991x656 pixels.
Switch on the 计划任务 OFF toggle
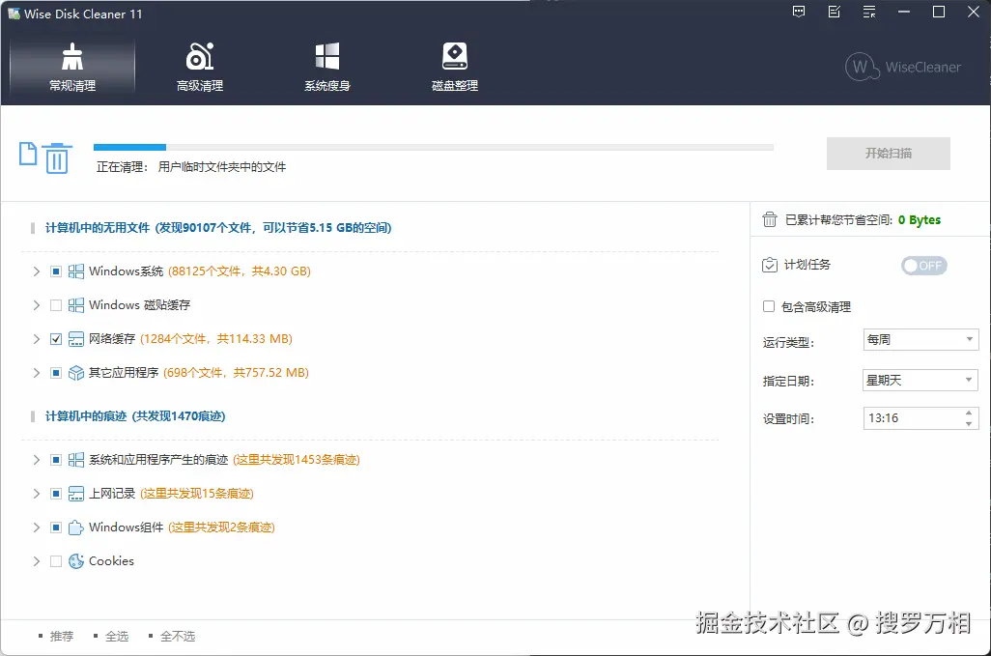[924, 266]
